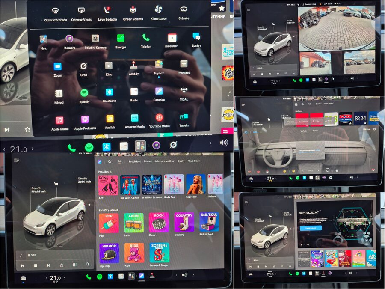Open the Kalendář app
Image resolution: width=385 pixels, height=289 pixels.
172,38
